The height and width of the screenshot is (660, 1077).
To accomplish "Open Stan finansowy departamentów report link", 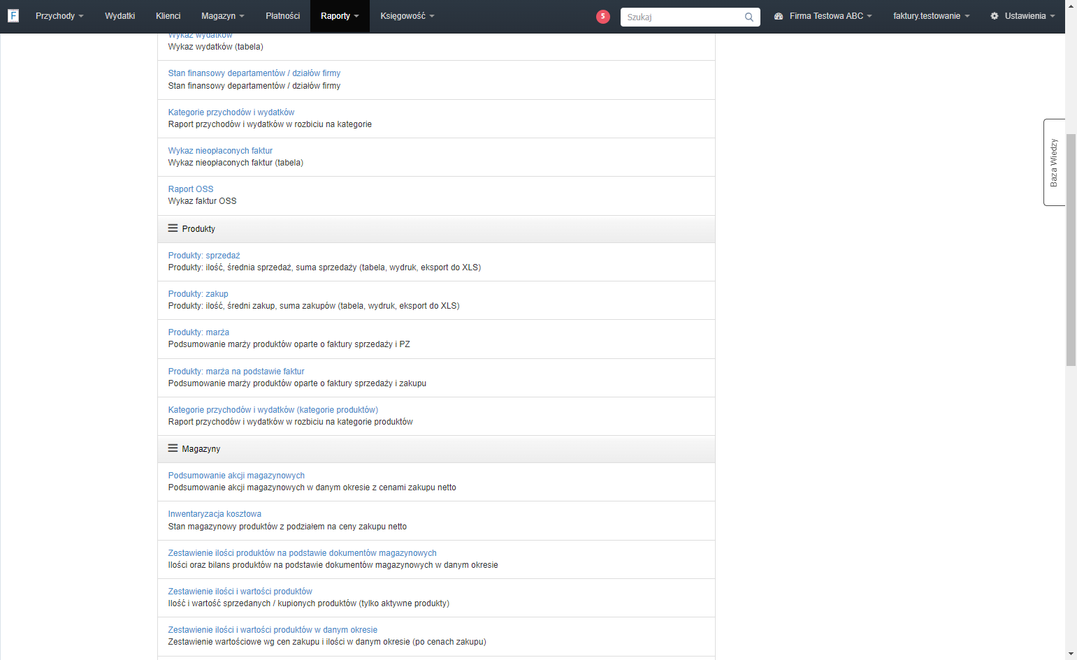I will point(254,73).
